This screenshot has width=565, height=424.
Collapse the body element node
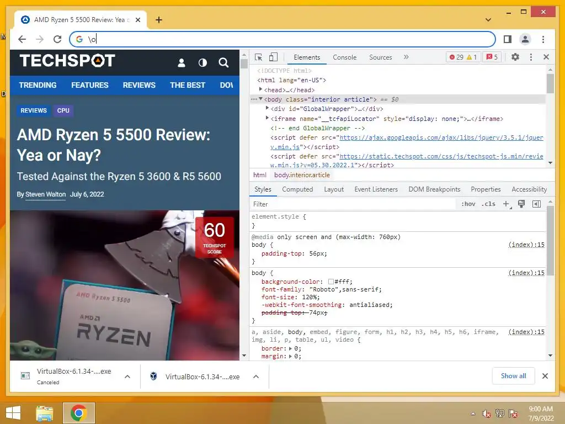point(260,99)
